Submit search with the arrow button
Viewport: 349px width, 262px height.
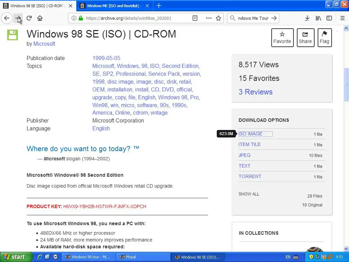pyautogui.click(x=274, y=18)
